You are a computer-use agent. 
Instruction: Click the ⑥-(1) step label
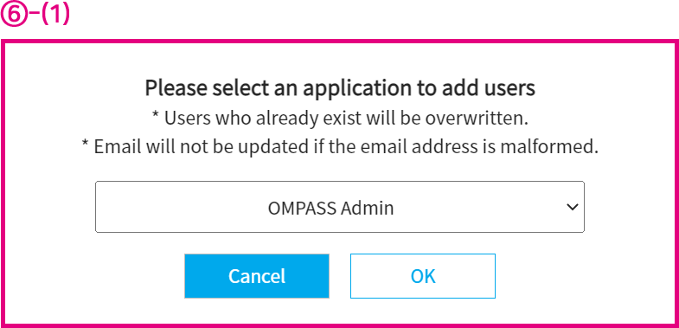click(x=35, y=16)
